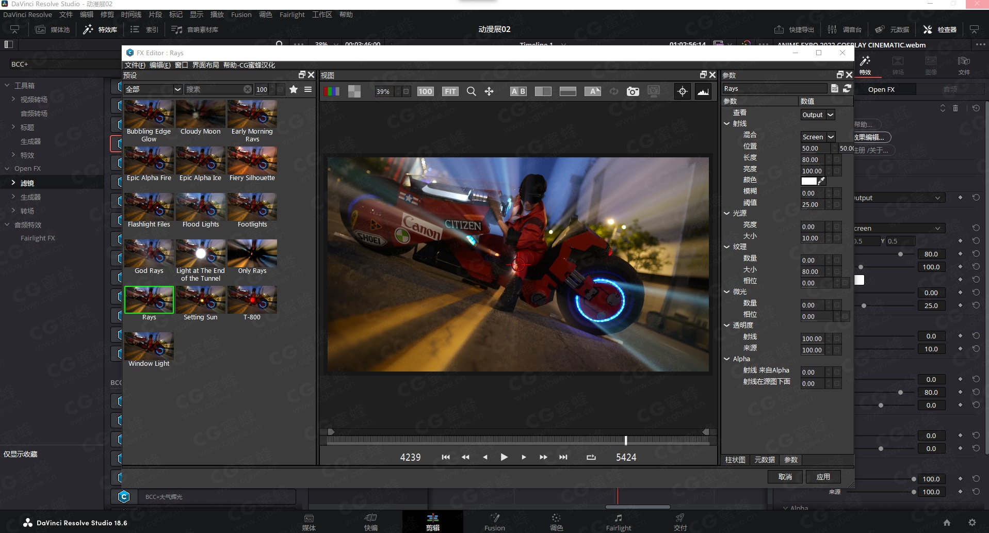Collapse the 光源 parameter group
Viewport: 989px width, 533px height.
726,213
